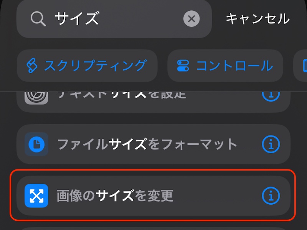Open info for 画像のサイズを変更 action
Image resolution: width=307 pixels, height=230 pixels.
271,195
